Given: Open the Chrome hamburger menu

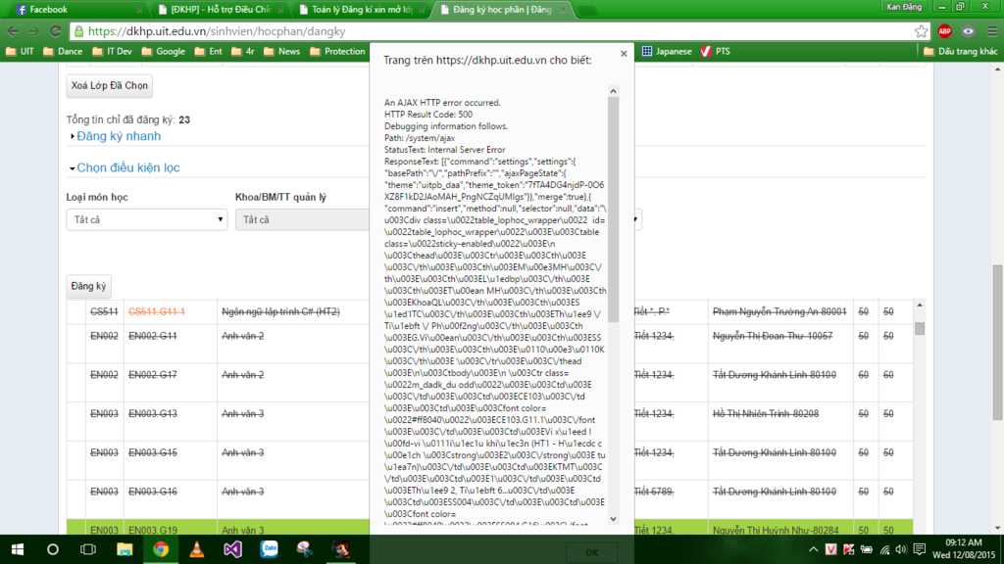Looking at the screenshot, I should tap(990, 31).
